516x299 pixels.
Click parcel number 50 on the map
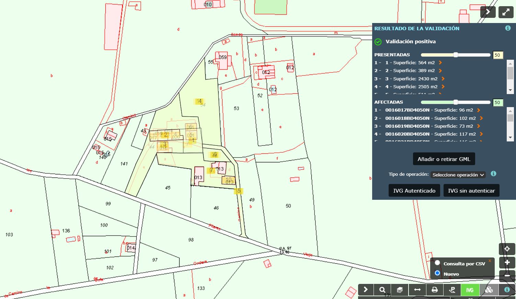tap(288, 206)
